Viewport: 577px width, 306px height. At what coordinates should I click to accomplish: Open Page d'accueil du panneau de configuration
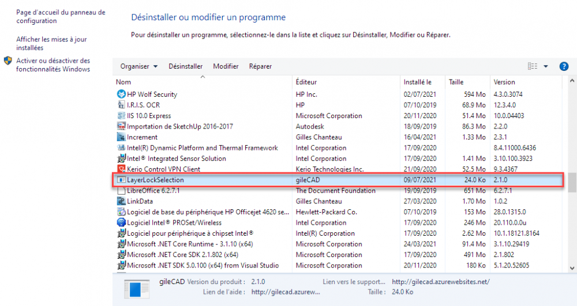[x=61, y=17]
